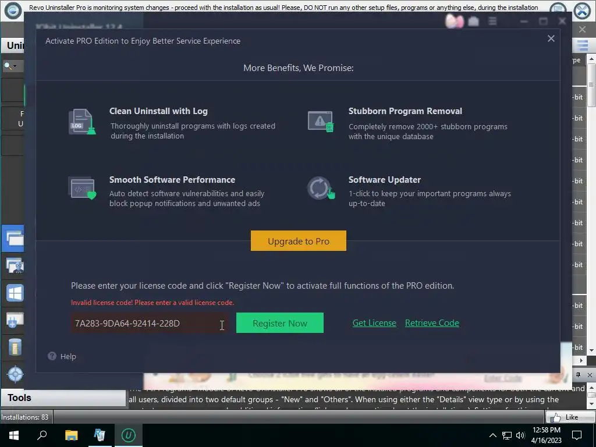Screen dimensions: 596x447
Task: Open the Retrieve Code link
Action: coord(432,322)
